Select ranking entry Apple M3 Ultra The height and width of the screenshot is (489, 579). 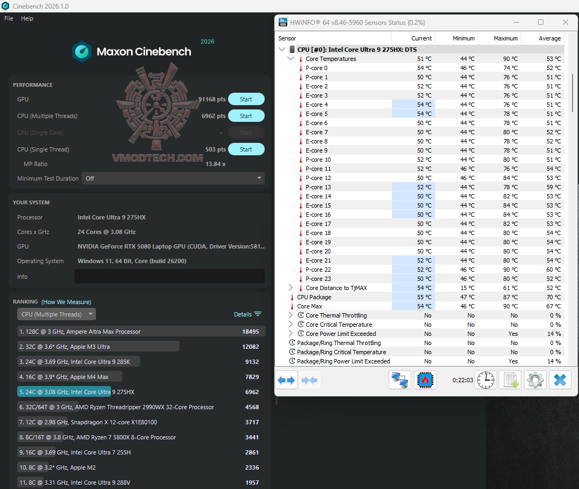[141, 347]
